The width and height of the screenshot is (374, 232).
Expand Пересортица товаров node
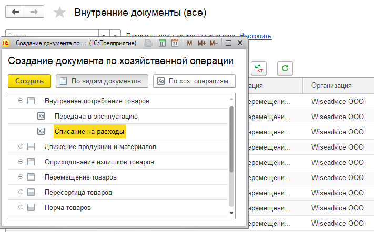[21, 192]
